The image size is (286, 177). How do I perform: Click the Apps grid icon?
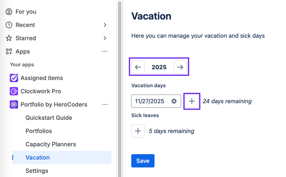(9, 51)
